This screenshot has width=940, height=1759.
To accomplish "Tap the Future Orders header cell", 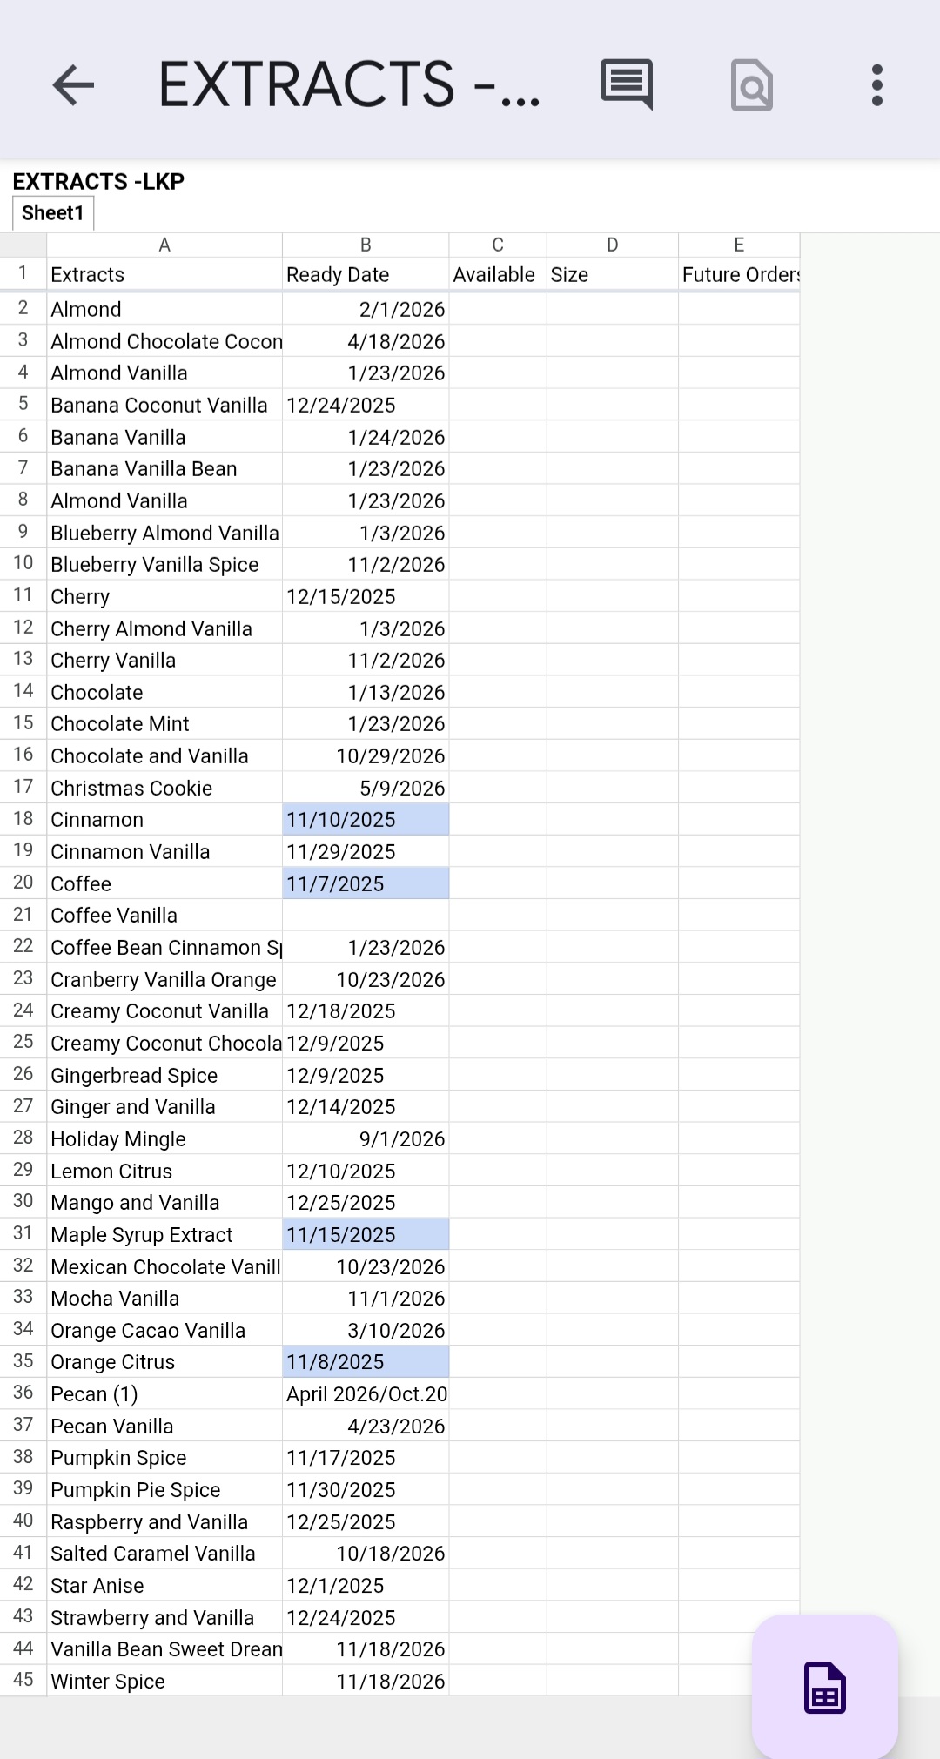I will pos(739,275).
